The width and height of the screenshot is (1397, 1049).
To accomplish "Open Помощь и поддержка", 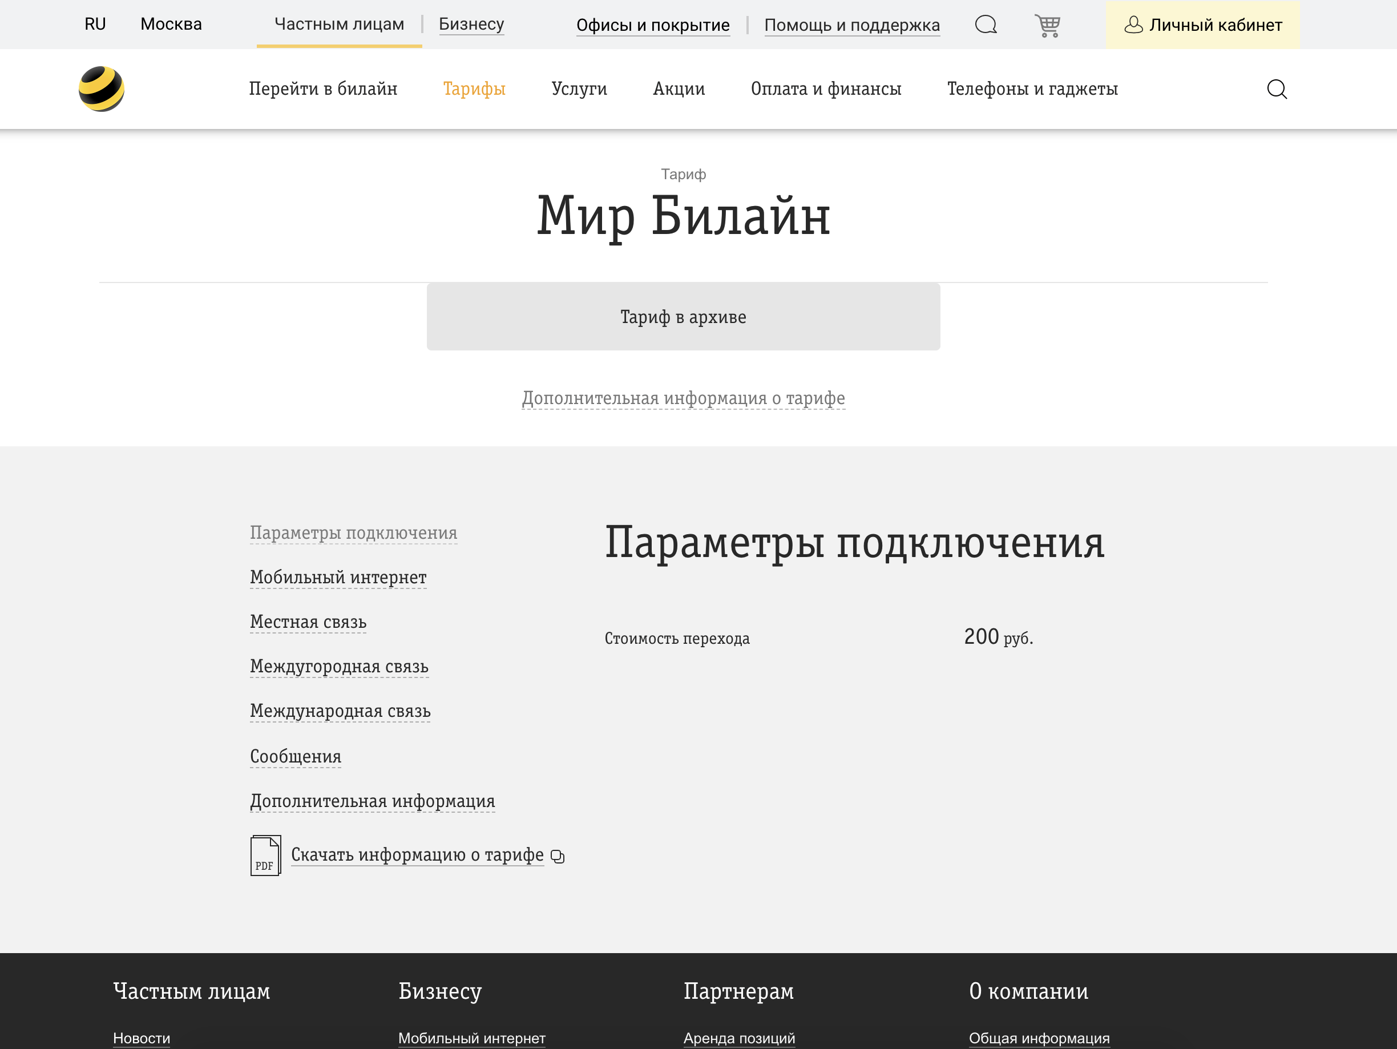I will click(852, 25).
